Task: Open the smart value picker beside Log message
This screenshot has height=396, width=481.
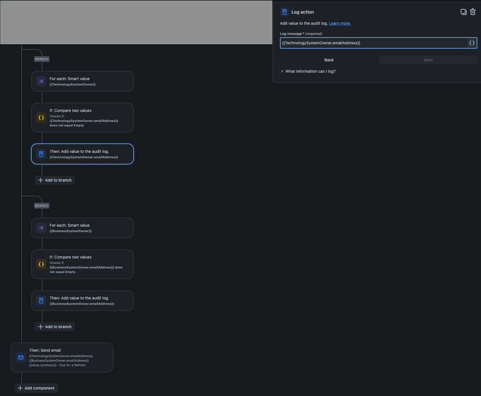Action: [471, 42]
